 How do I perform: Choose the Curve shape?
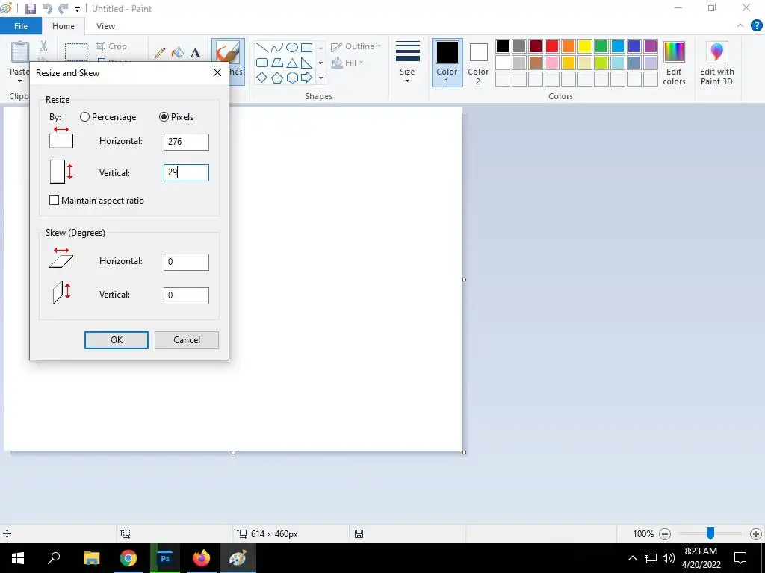tap(277, 47)
